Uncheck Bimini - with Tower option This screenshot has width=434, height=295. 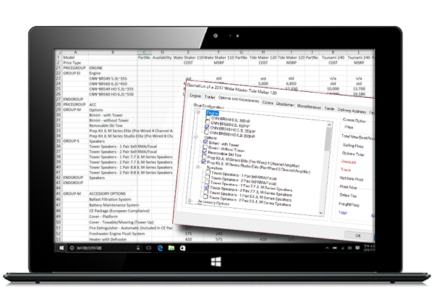[205, 141]
